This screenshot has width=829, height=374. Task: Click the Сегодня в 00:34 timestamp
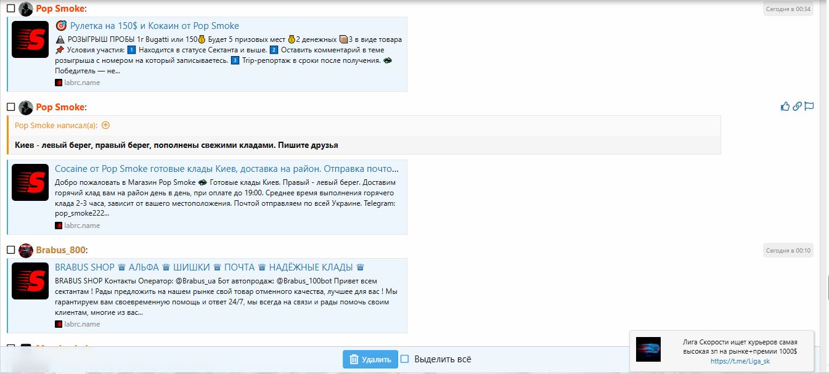(x=788, y=9)
